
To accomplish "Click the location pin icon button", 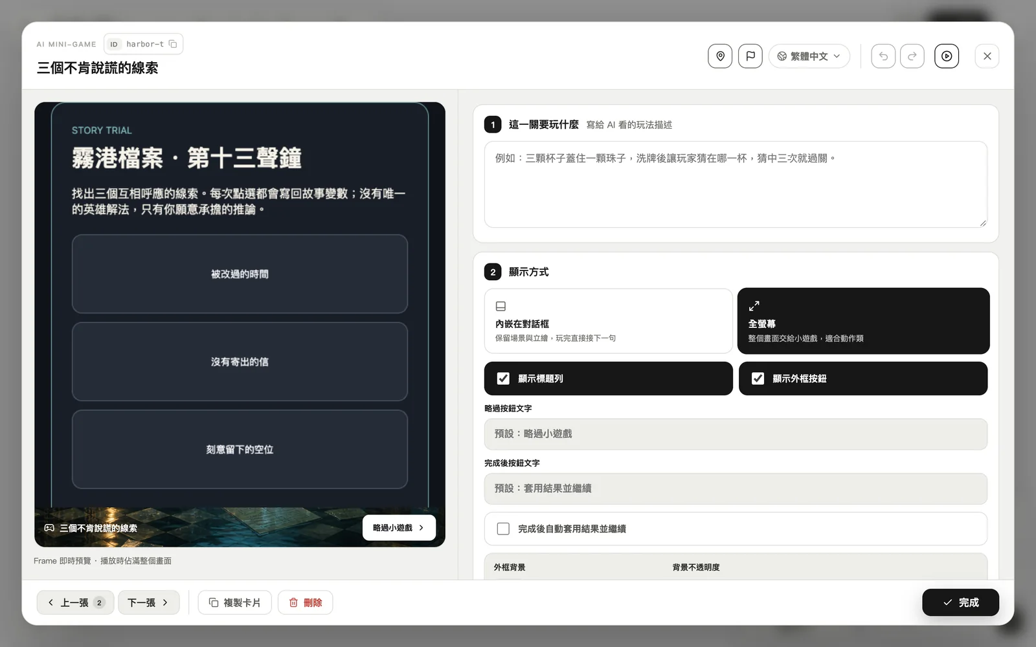I will (x=720, y=56).
